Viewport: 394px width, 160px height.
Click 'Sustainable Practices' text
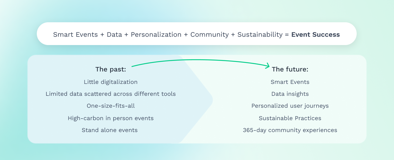point(290,118)
